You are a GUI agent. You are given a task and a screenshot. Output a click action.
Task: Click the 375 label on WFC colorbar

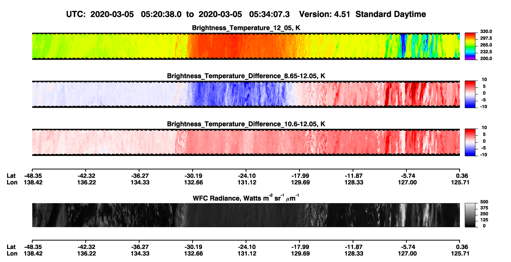click(x=484, y=208)
